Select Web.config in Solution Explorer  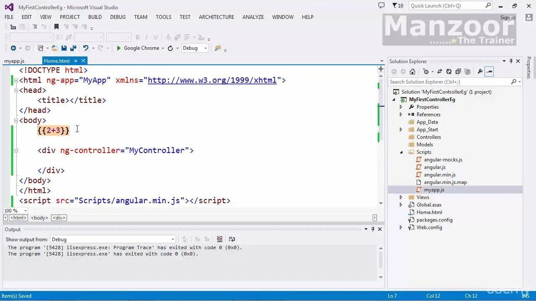(429, 227)
